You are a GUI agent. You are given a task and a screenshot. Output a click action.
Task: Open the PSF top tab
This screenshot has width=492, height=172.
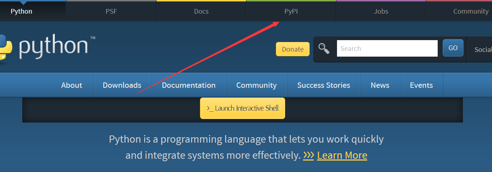pos(111,11)
